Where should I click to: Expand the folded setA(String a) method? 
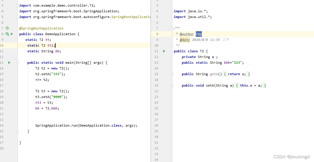[x=172, y=85]
